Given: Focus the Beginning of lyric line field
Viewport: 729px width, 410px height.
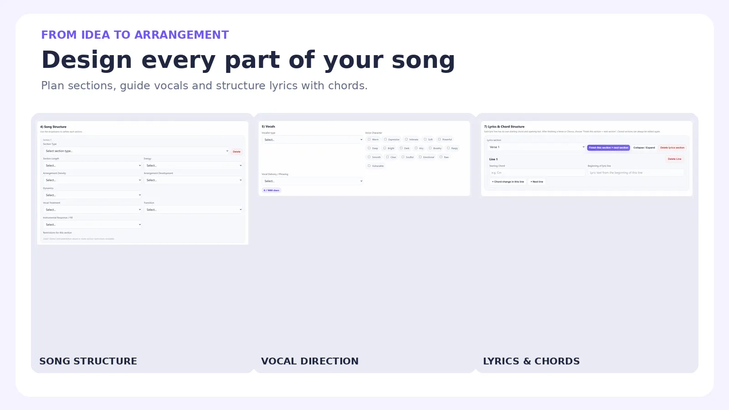Looking at the screenshot, I should click(636, 173).
